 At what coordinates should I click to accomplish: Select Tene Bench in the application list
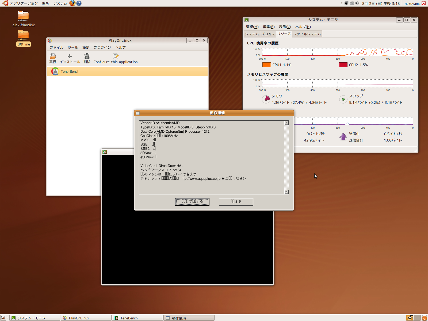[70, 72]
